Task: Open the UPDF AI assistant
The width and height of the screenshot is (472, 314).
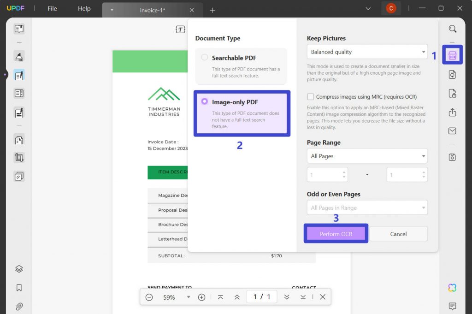Action: coord(452,286)
